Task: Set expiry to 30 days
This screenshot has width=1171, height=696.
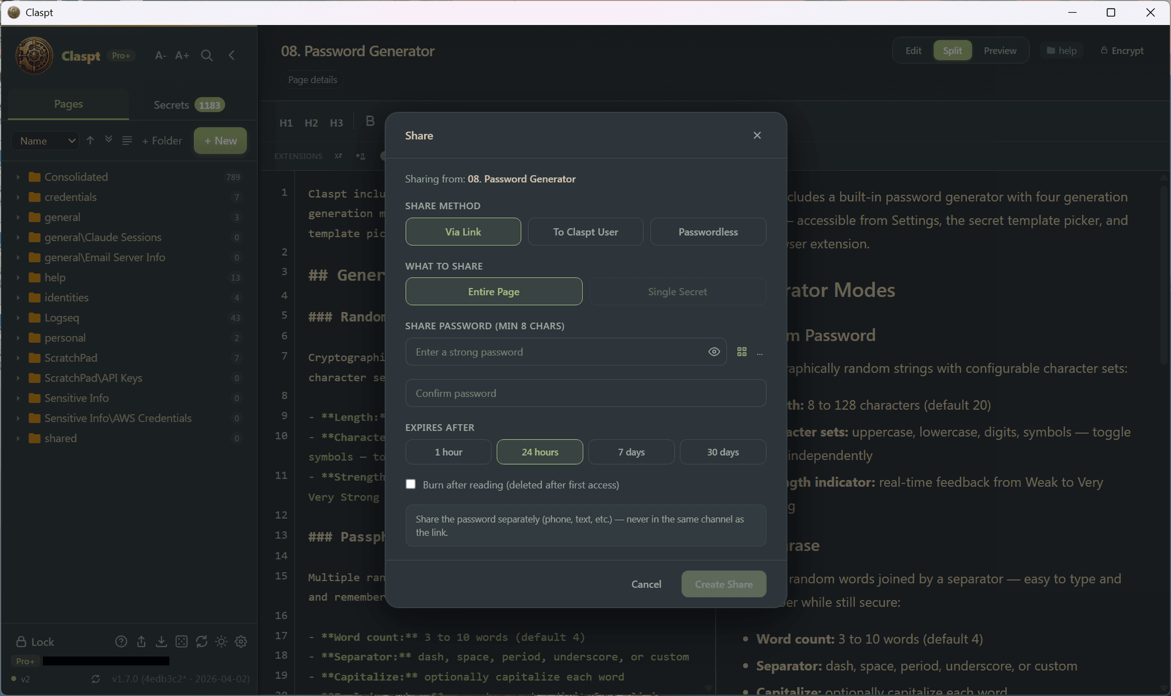Action: [x=723, y=452]
